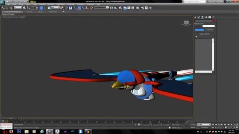Viewport: 239px width, 134px height.
Task: Jump to the animation start
Action: point(213,125)
